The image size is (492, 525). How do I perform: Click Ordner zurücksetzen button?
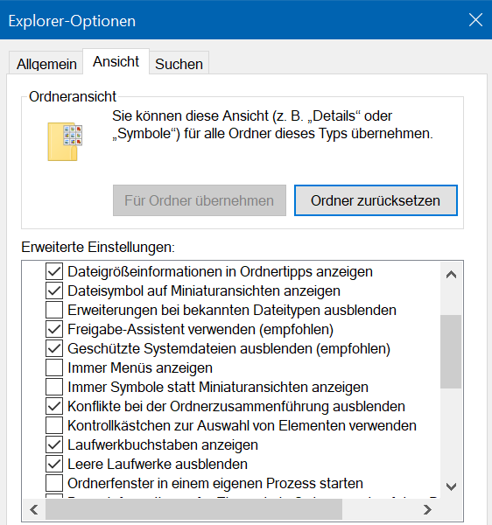pyautogui.click(x=376, y=200)
